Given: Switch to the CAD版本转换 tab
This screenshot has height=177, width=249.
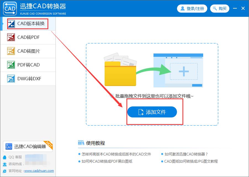Looking at the screenshot, I should 28,24.
